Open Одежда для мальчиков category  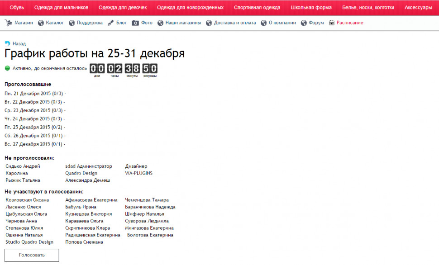click(61, 8)
